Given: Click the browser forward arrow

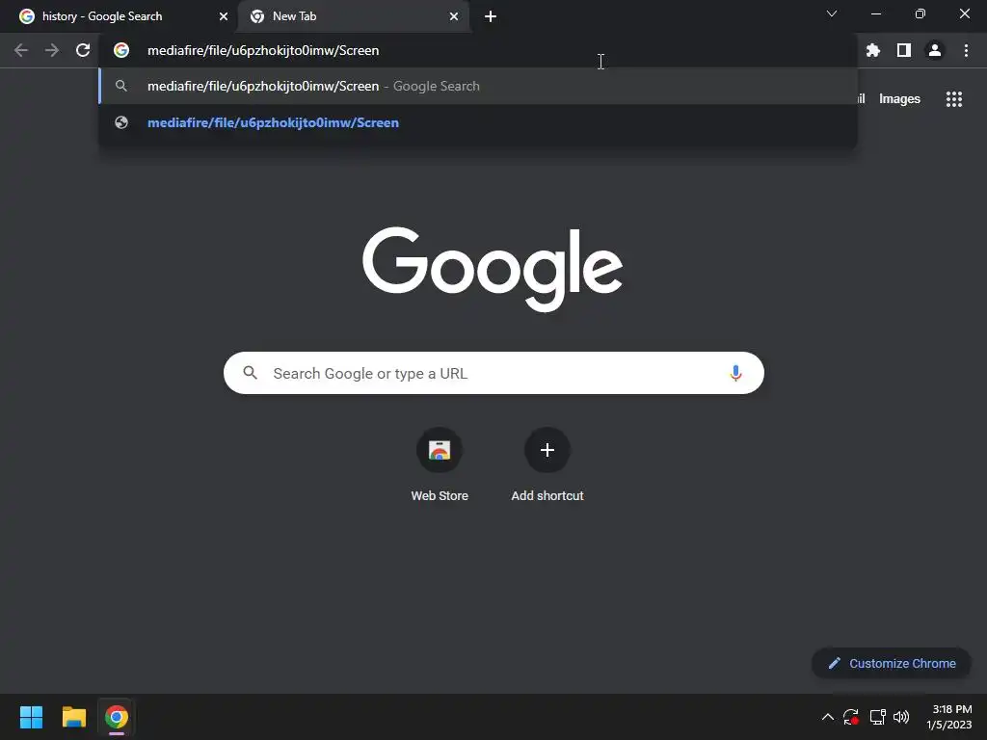Looking at the screenshot, I should point(52,50).
